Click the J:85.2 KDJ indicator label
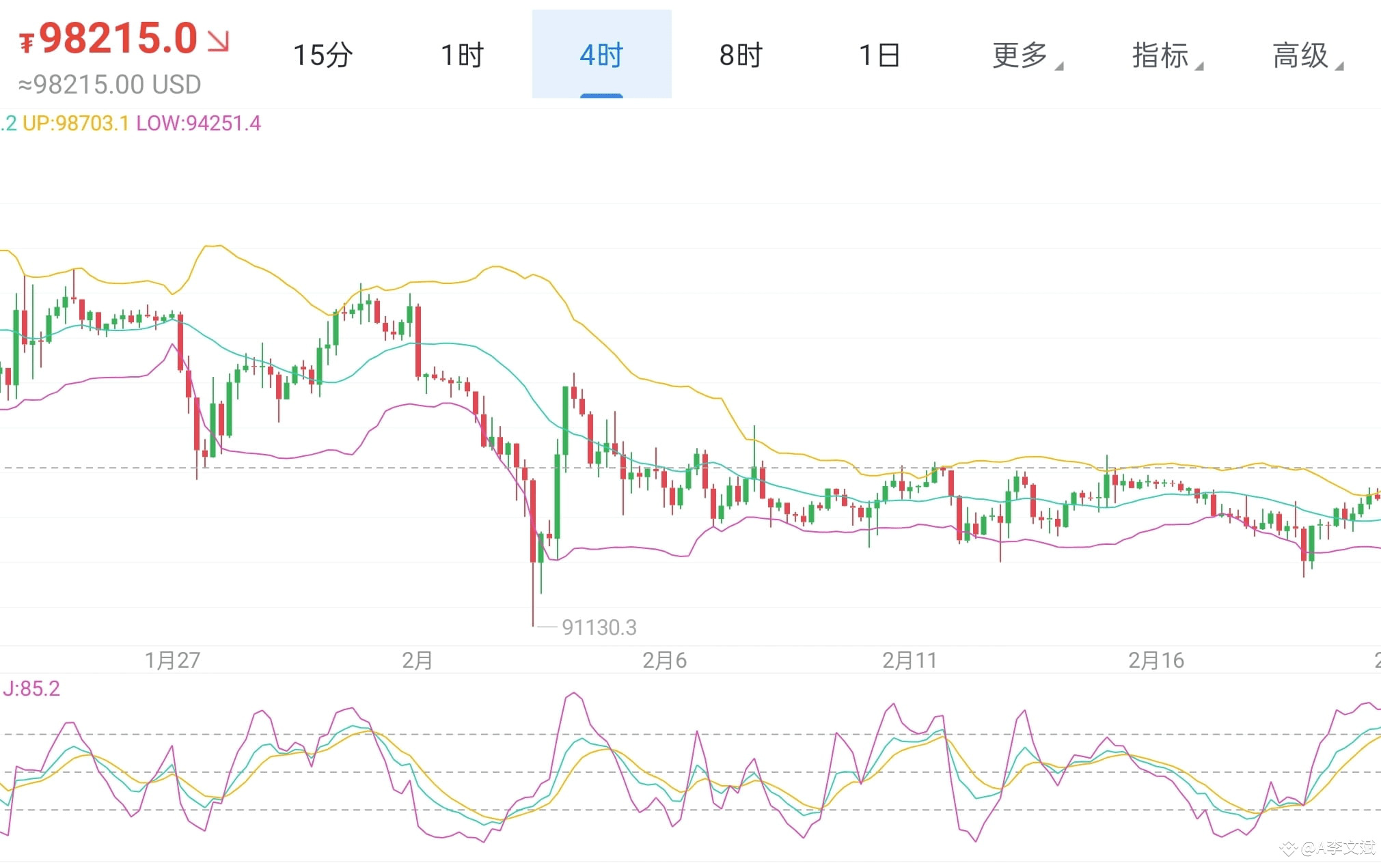Screen dimensions: 1381x863 31,688
